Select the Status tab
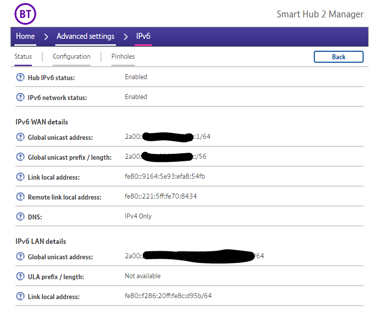The width and height of the screenshot is (380, 318). [x=23, y=57]
